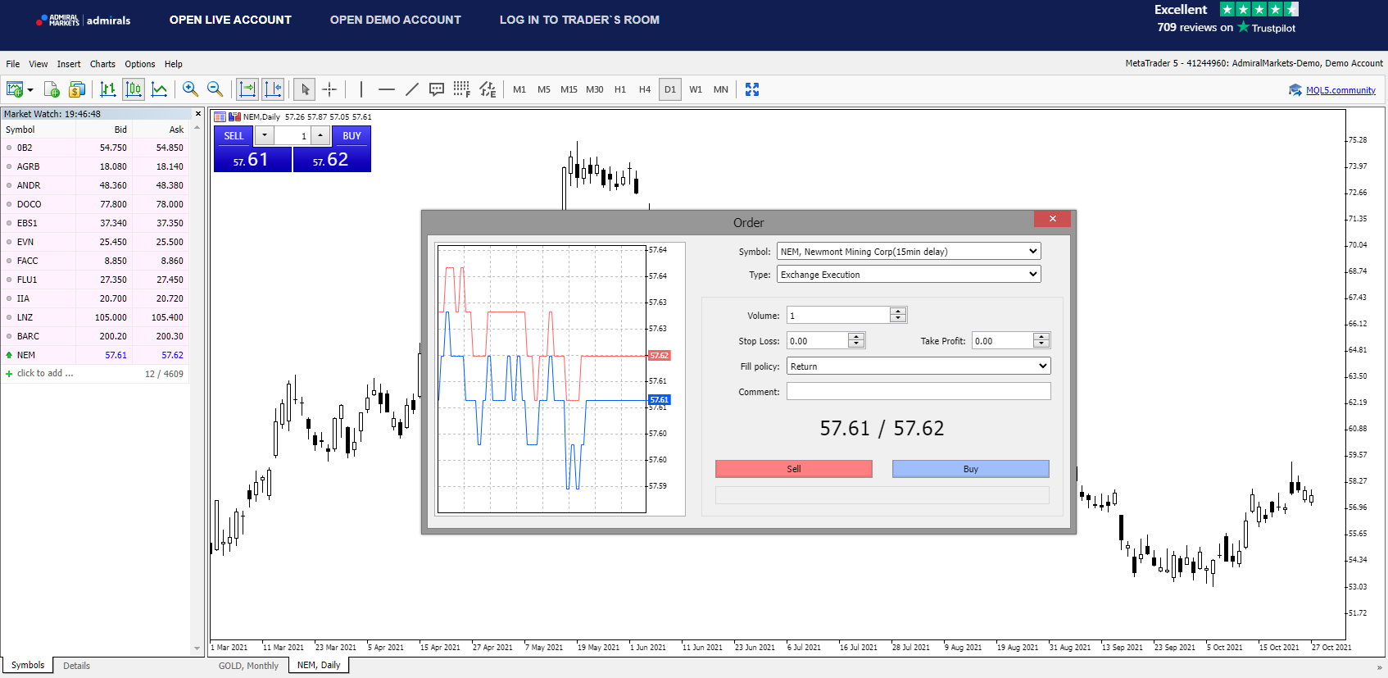Switch to the GOLD, Monthly chart tab
The image size is (1388, 678).
(x=248, y=666)
